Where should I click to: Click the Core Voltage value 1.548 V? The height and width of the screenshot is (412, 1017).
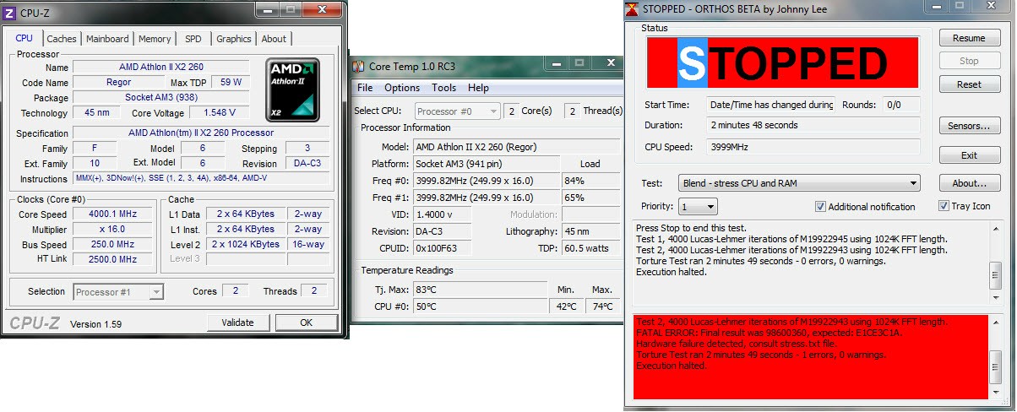[x=219, y=112]
